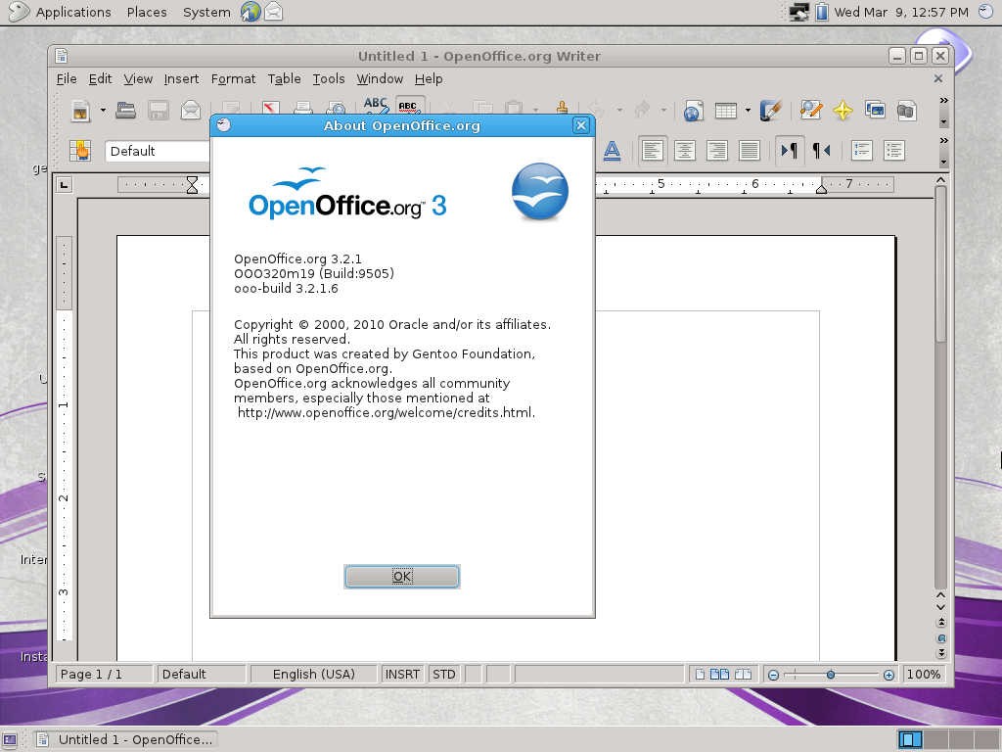
Task: Open font color options with the underlined A
Action: (611, 151)
